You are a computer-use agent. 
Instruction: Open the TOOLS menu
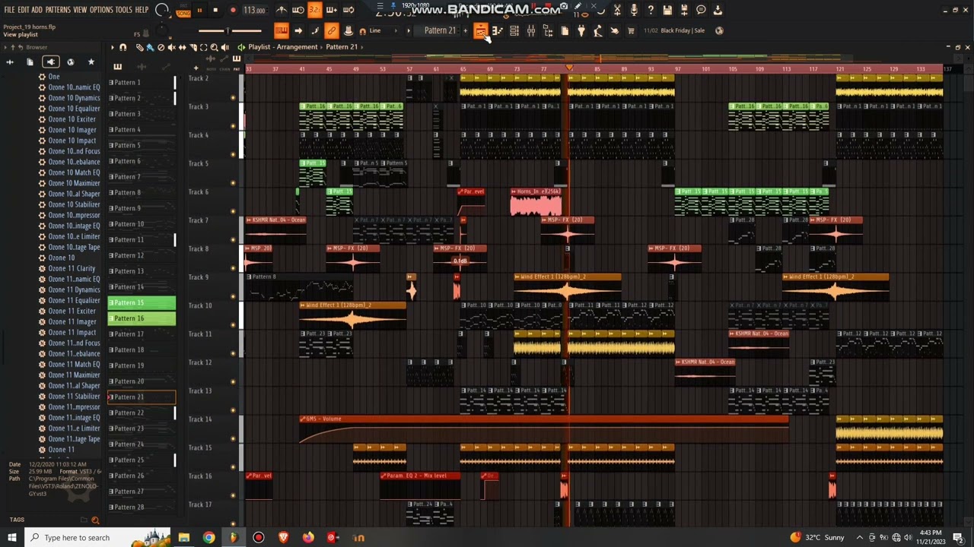coord(123,10)
